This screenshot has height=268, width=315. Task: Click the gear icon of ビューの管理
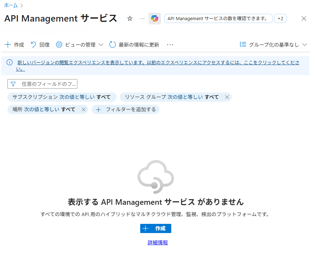click(x=59, y=44)
